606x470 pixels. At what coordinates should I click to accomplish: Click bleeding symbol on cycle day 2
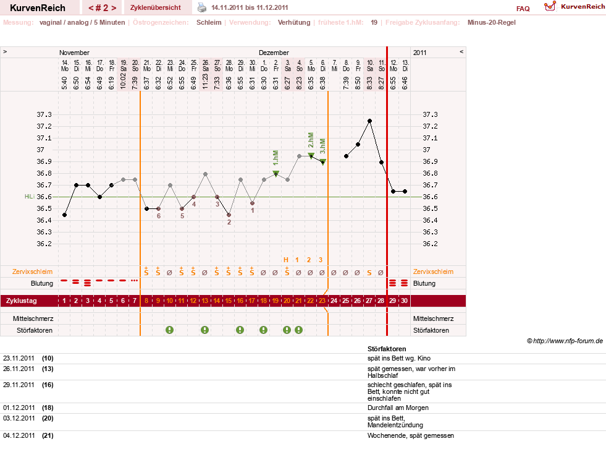[76, 282]
